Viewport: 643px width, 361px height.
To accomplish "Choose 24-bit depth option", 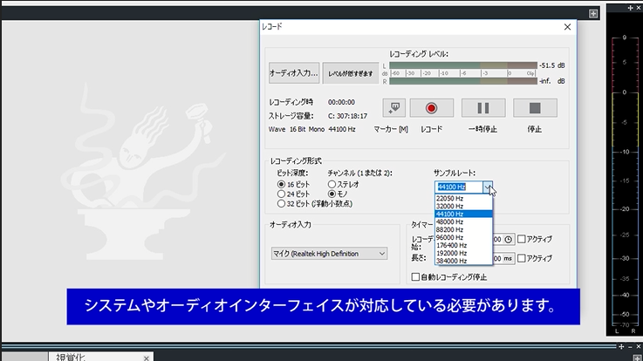I will (x=281, y=194).
